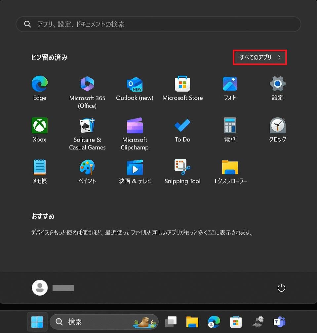The width and height of the screenshot is (317, 333).
Task: Open the クロック app
Action: coord(278,130)
